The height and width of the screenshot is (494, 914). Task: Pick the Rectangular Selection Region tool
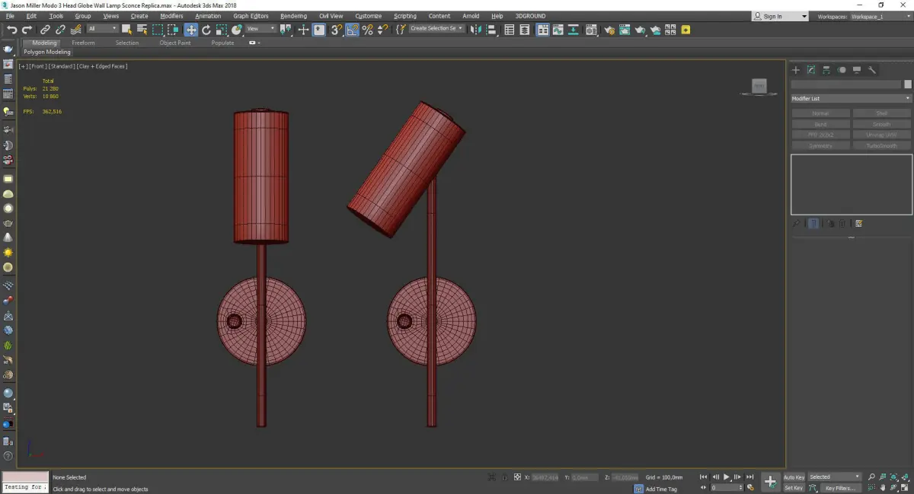pos(158,30)
